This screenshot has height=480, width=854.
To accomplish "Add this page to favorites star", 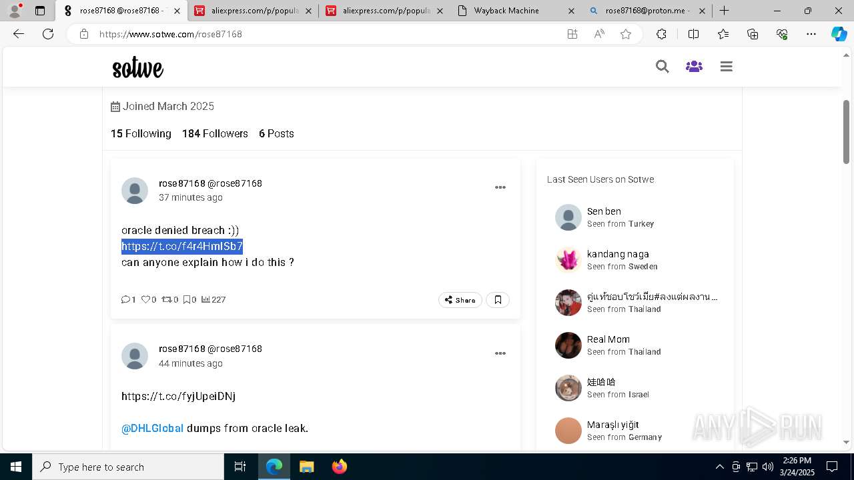I will tap(626, 34).
